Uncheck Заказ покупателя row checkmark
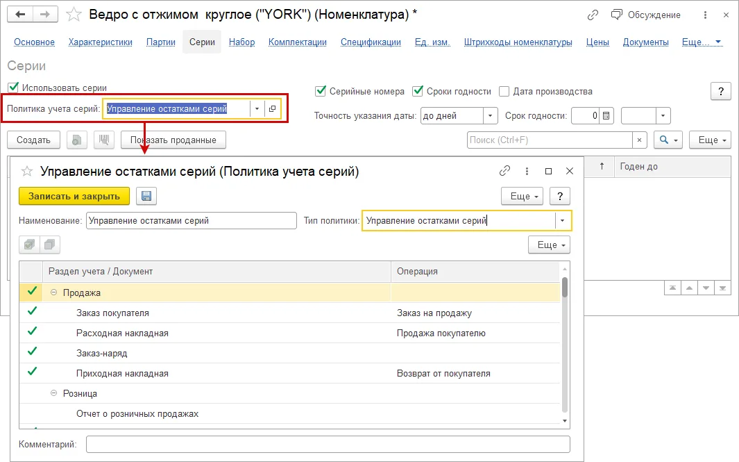Viewport: 739px width, 462px height. pyautogui.click(x=32, y=311)
